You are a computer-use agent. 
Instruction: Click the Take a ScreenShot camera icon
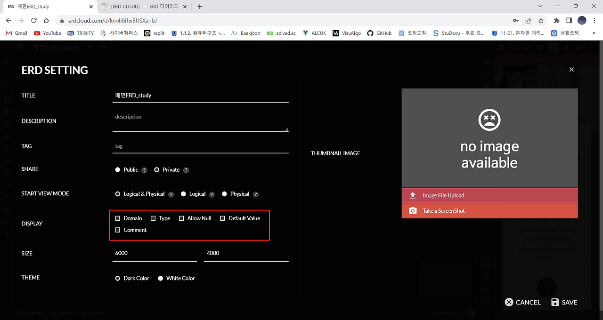pyautogui.click(x=413, y=211)
